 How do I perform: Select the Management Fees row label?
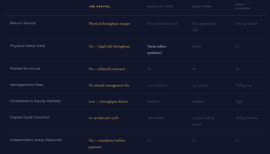point(27,85)
